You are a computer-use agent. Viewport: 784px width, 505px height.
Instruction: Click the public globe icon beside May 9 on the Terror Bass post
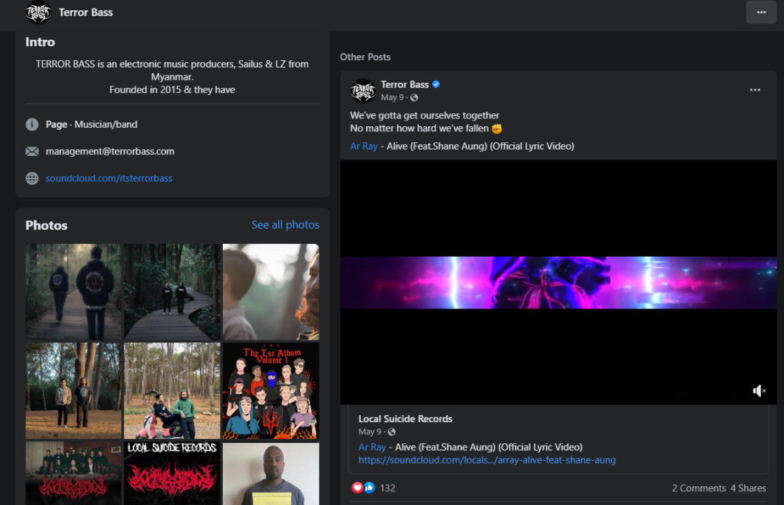click(x=414, y=97)
